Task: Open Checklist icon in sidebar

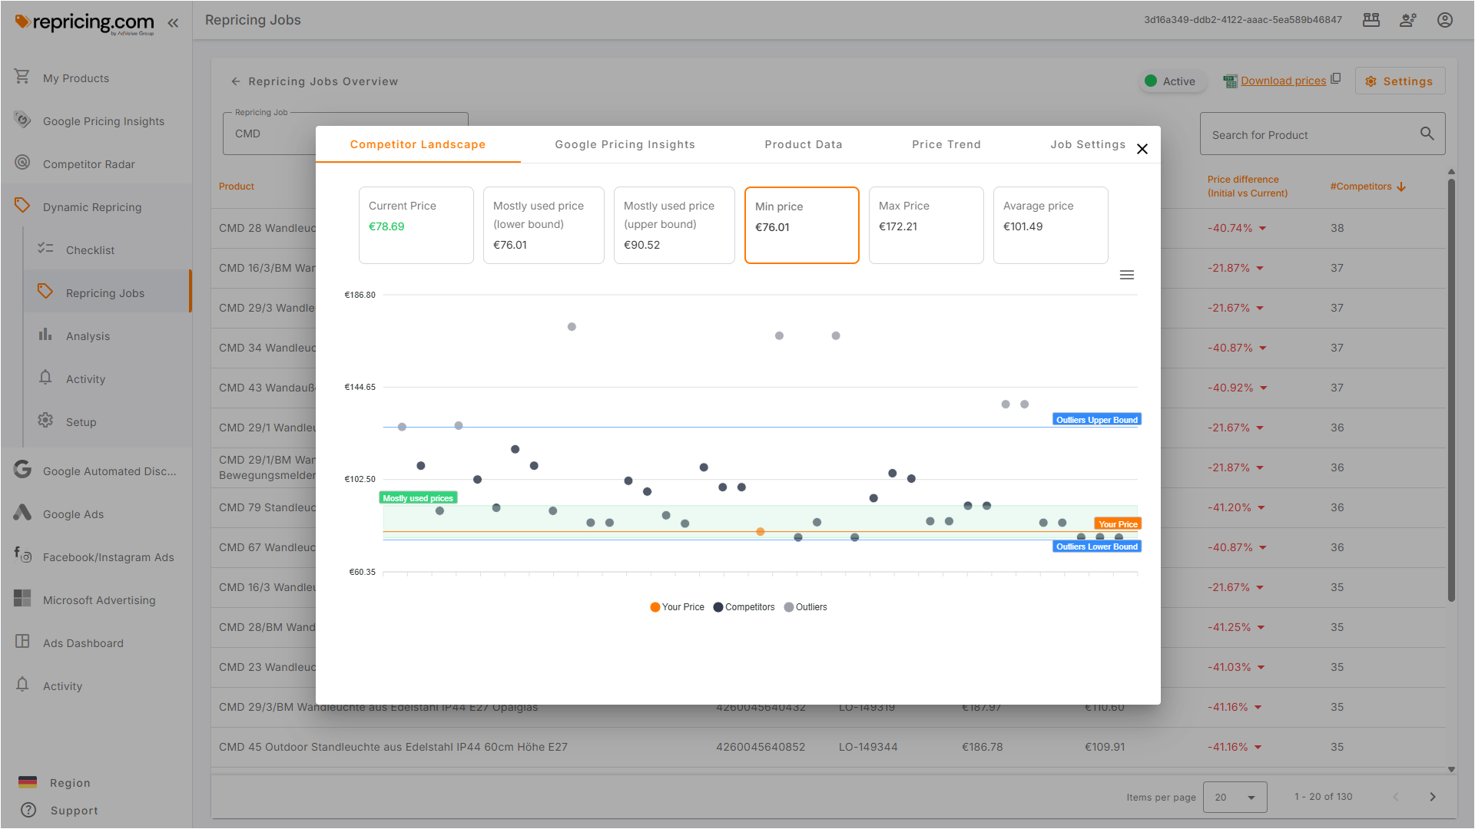Action: click(45, 249)
